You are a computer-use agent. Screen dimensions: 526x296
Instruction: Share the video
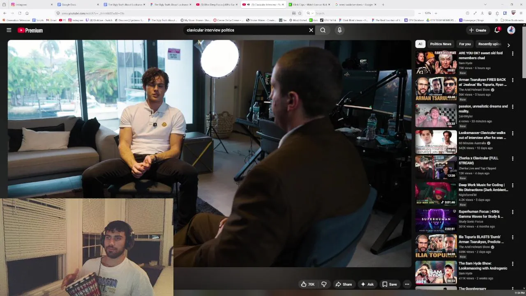tap(344, 284)
